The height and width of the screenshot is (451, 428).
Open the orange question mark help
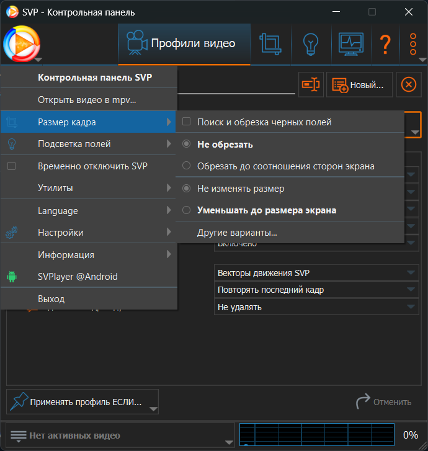tap(385, 45)
